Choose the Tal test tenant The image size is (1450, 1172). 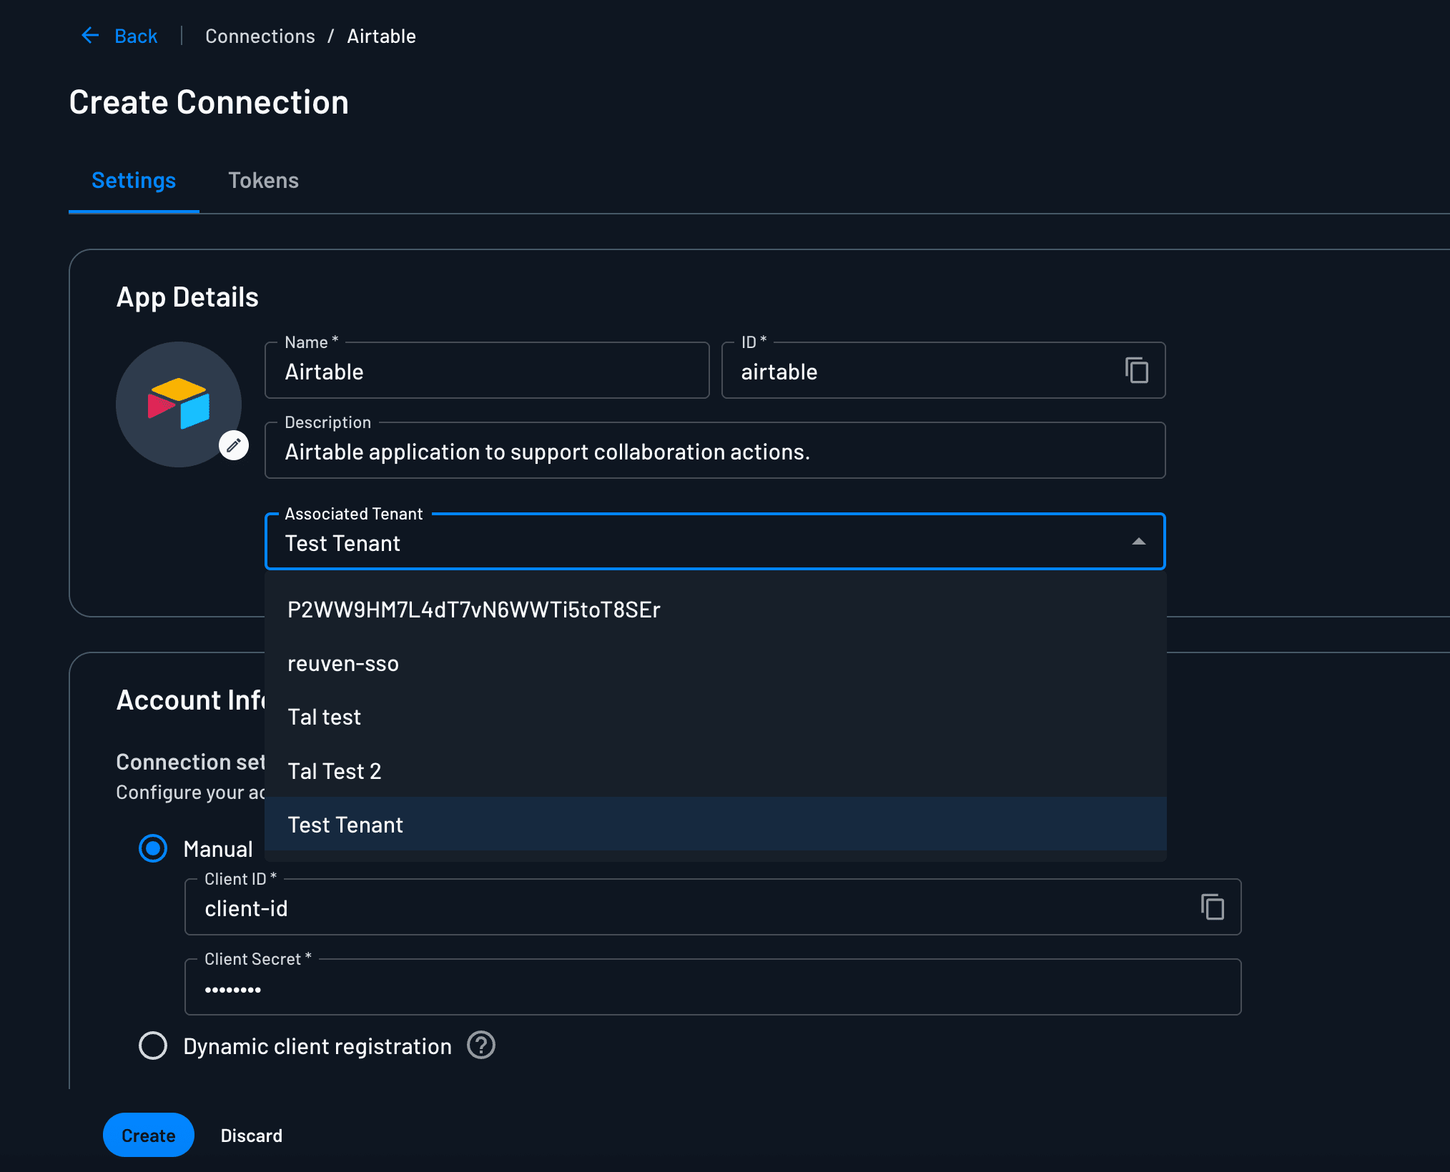(324, 717)
